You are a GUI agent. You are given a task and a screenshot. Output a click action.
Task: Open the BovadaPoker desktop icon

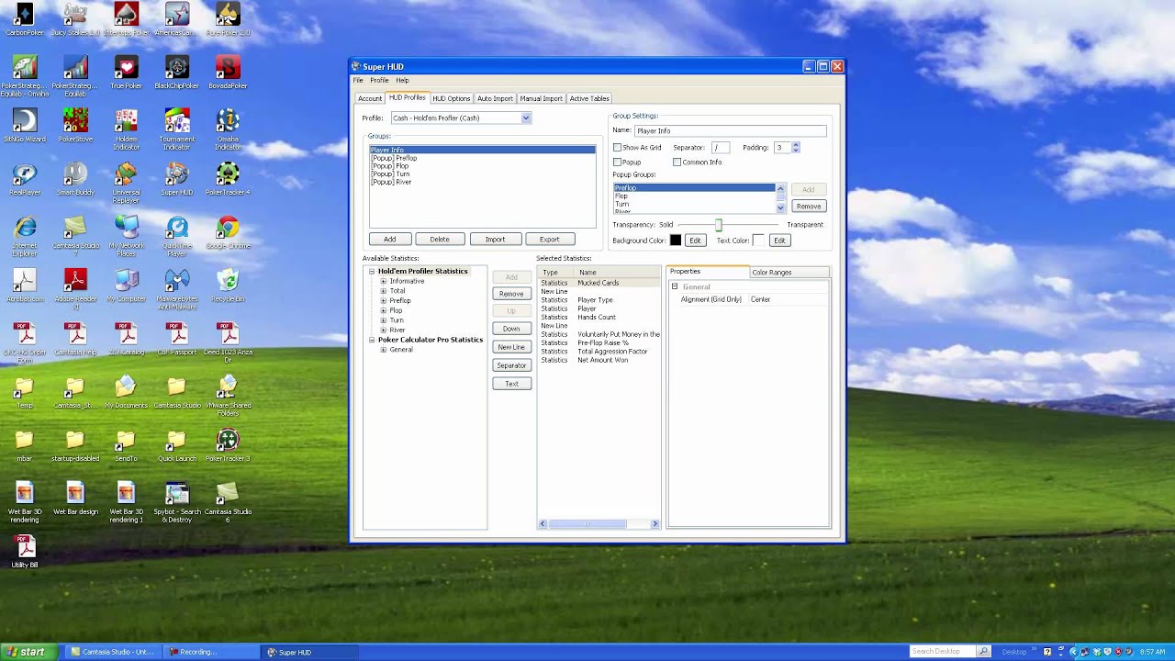coord(228,73)
